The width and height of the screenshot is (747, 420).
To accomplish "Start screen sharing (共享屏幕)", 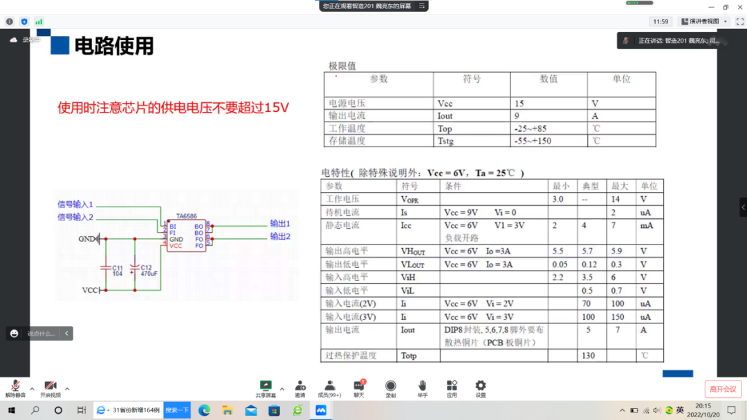I will 266,389.
